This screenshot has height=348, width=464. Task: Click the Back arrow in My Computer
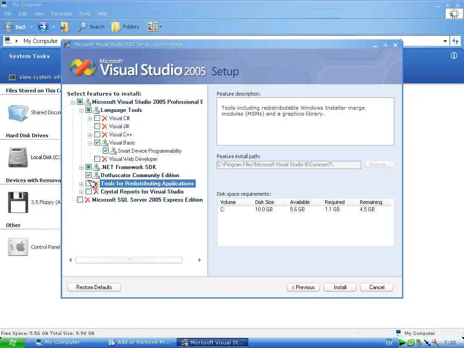(9, 27)
